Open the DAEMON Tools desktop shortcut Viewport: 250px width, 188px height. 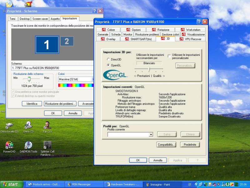[28, 147]
